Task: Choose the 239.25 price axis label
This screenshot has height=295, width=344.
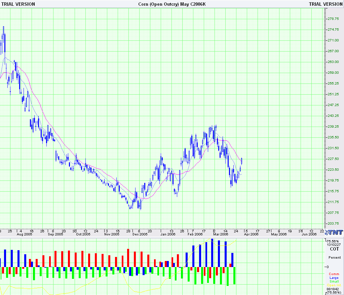Action: pos(333,126)
